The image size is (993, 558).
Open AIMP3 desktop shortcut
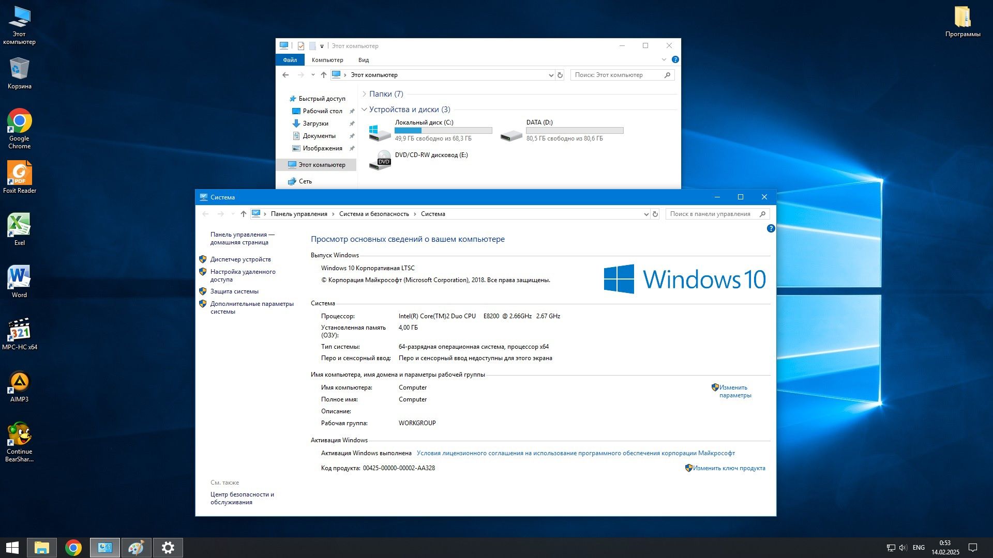(x=19, y=386)
